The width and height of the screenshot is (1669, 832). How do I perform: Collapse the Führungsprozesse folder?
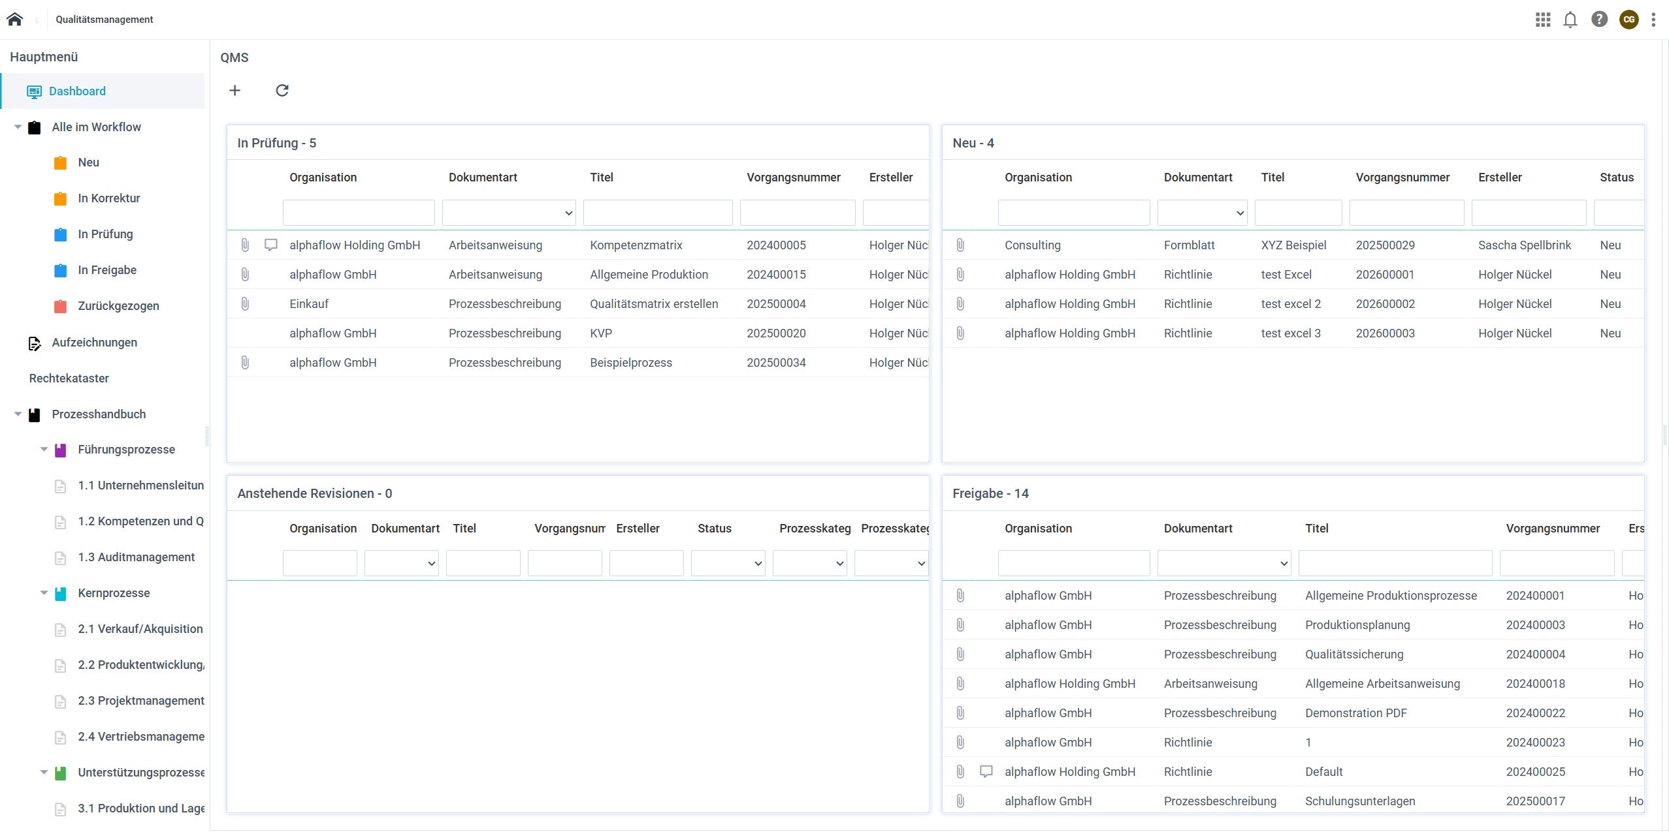[x=44, y=450]
